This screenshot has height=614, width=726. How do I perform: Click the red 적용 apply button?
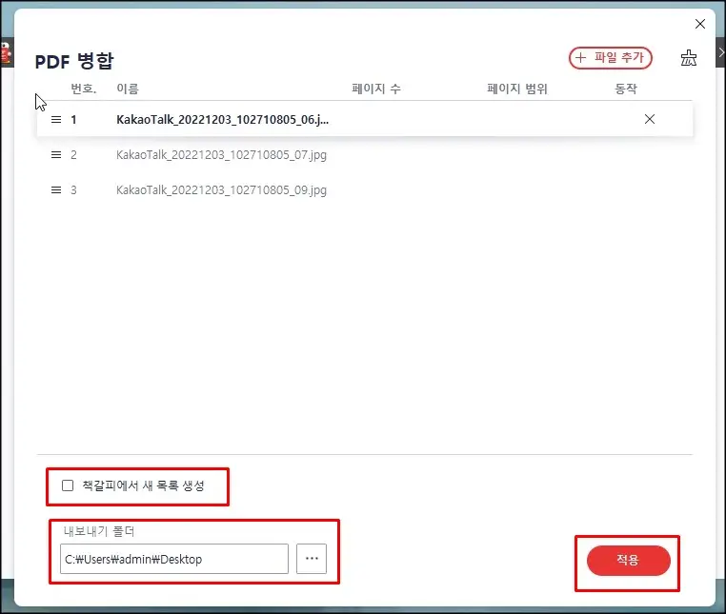[628, 561]
